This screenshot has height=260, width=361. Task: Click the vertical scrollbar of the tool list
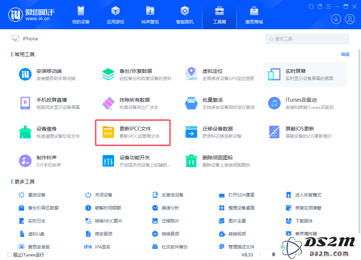coord(359,141)
